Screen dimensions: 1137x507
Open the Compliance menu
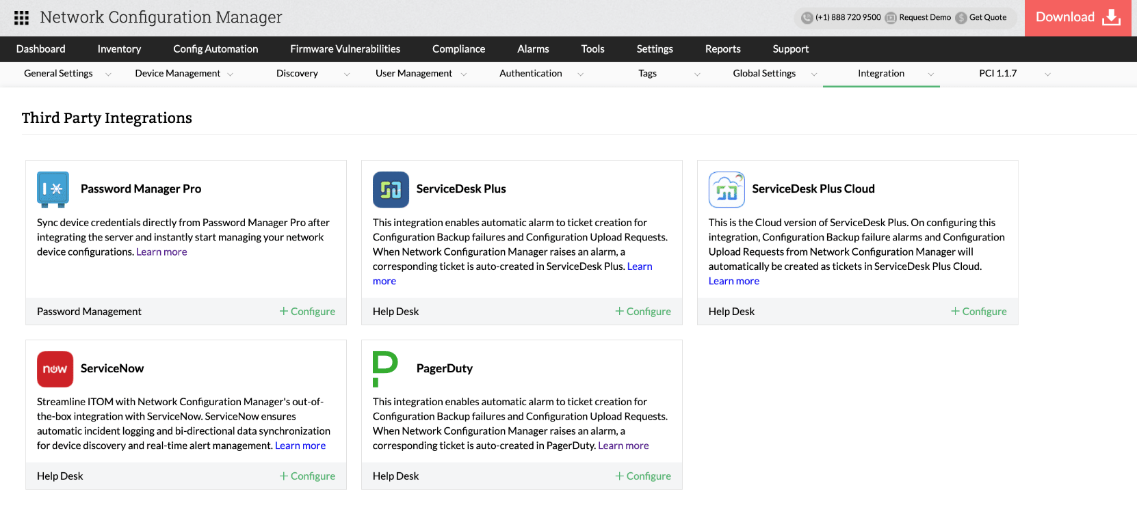tap(458, 49)
